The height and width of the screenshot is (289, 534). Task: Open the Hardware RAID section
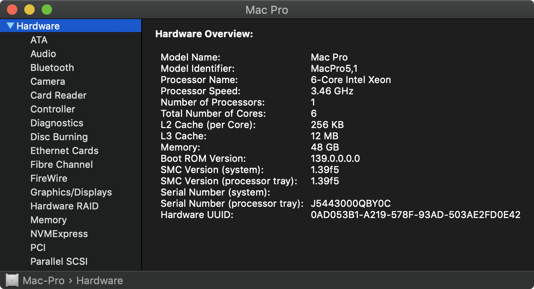(x=64, y=206)
